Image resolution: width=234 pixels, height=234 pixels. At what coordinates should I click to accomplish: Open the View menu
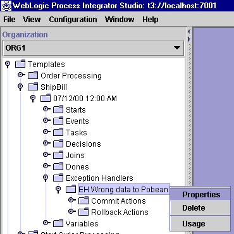pos(32,20)
